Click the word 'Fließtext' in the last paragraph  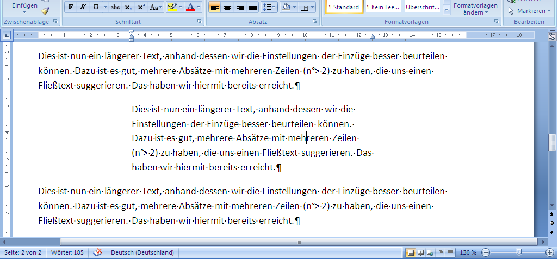pos(56,220)
